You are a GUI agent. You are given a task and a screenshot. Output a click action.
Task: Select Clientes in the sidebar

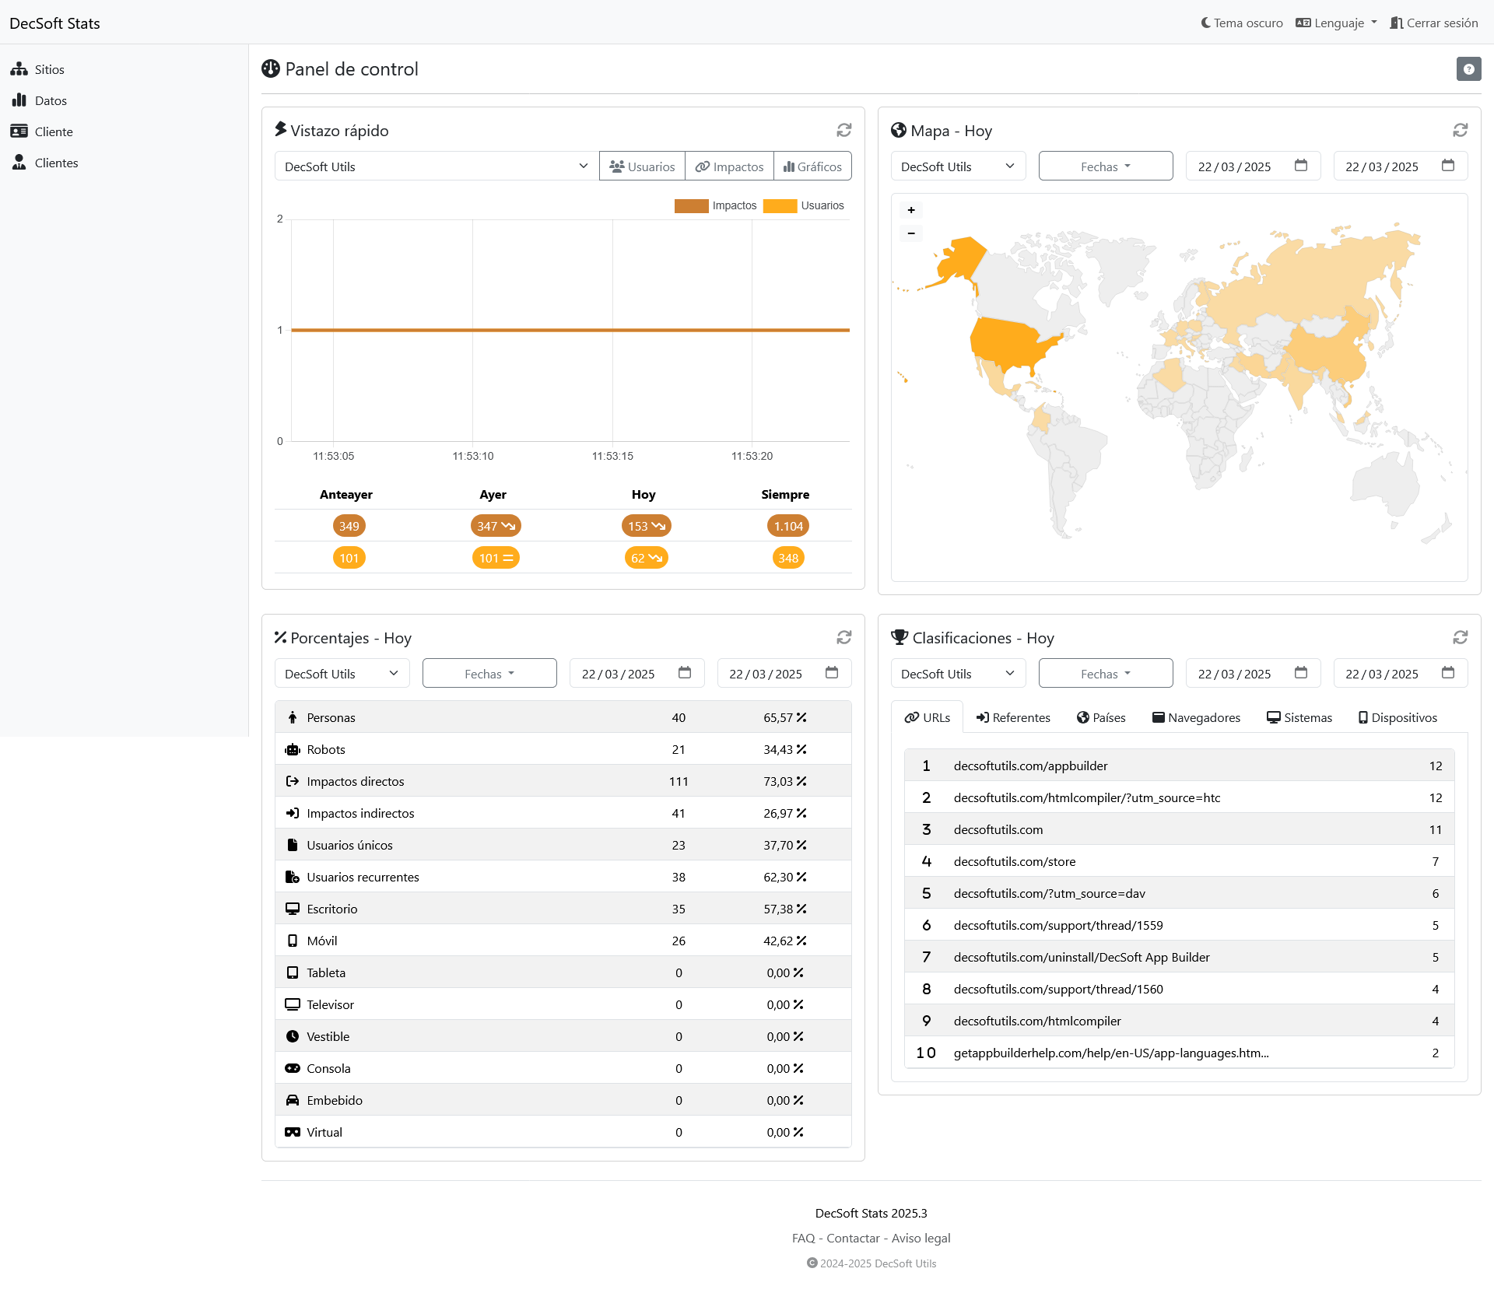[55, 163]
